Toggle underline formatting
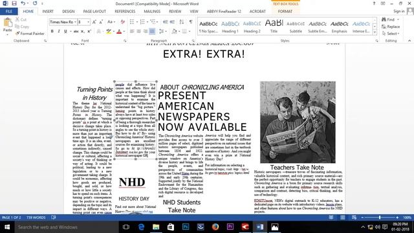 (65, 32)
